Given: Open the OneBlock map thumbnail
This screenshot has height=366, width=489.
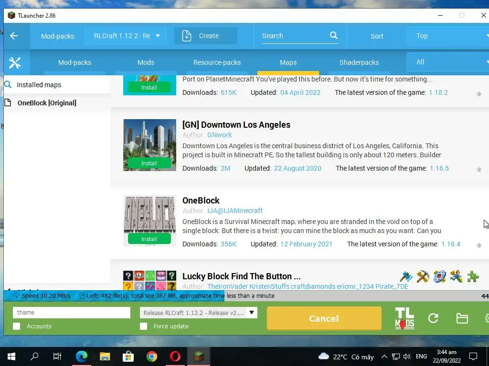Looking at the screenshot, I should pyautogui.click(x=149, y=221).
